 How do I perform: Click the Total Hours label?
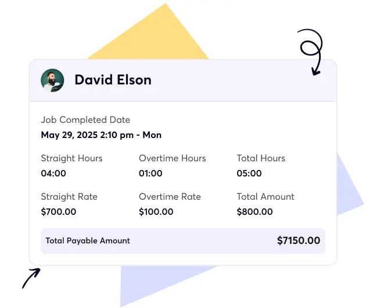(x=261, y=158)
